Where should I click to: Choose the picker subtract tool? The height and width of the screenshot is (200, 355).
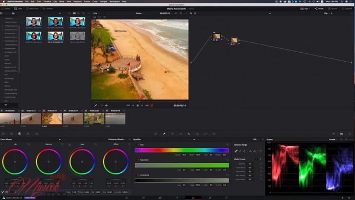[240, 151]
